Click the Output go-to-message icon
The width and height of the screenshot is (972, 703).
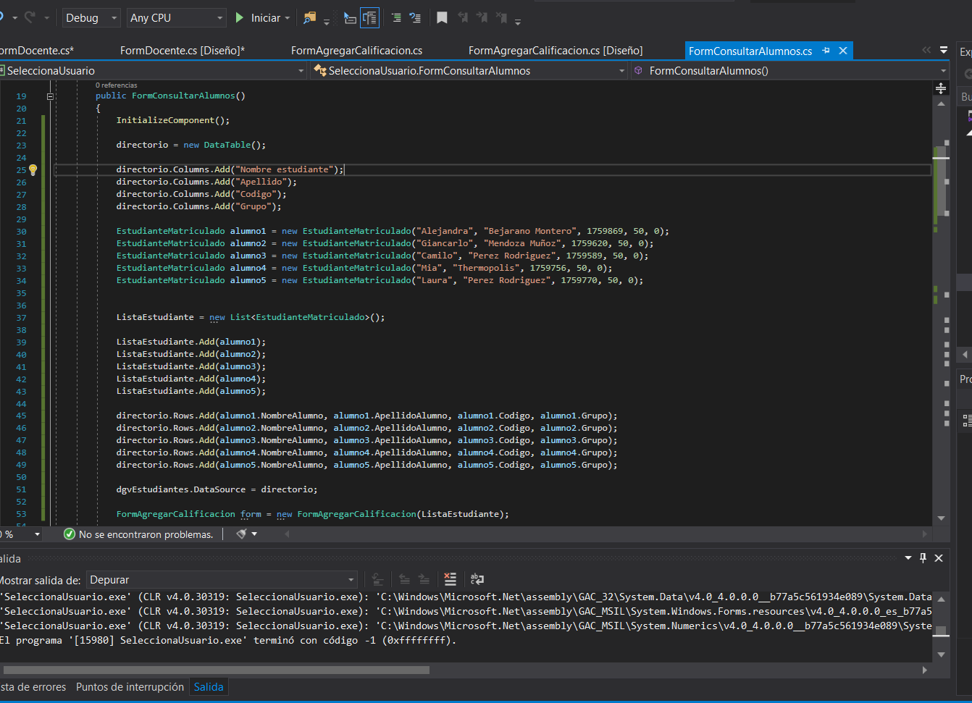[377, 579]
